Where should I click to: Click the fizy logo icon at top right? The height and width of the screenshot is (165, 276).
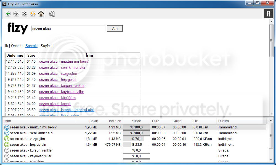tap(268, 14)
